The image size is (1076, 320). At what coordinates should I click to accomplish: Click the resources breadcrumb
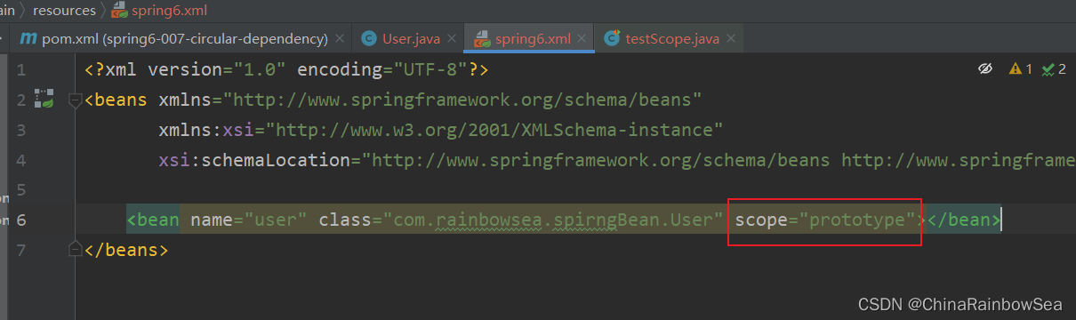[x=64, y=11]
